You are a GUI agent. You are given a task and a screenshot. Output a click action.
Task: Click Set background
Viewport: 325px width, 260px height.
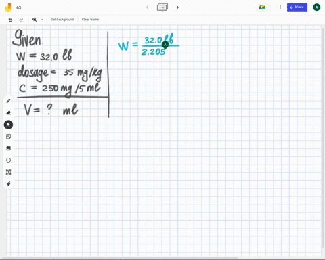(x=62, y=20)
